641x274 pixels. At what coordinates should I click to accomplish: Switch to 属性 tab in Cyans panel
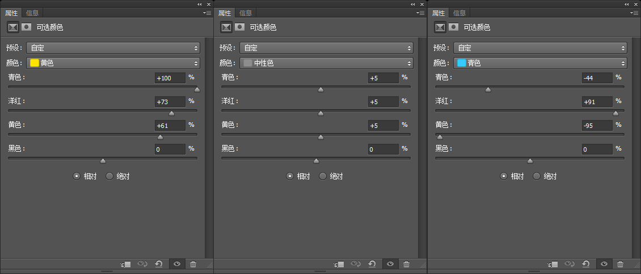click(x=438, y=13)
